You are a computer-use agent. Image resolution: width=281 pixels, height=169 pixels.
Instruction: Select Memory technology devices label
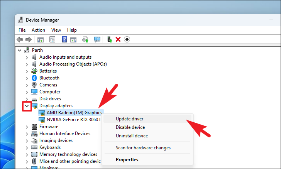[68, 154]
